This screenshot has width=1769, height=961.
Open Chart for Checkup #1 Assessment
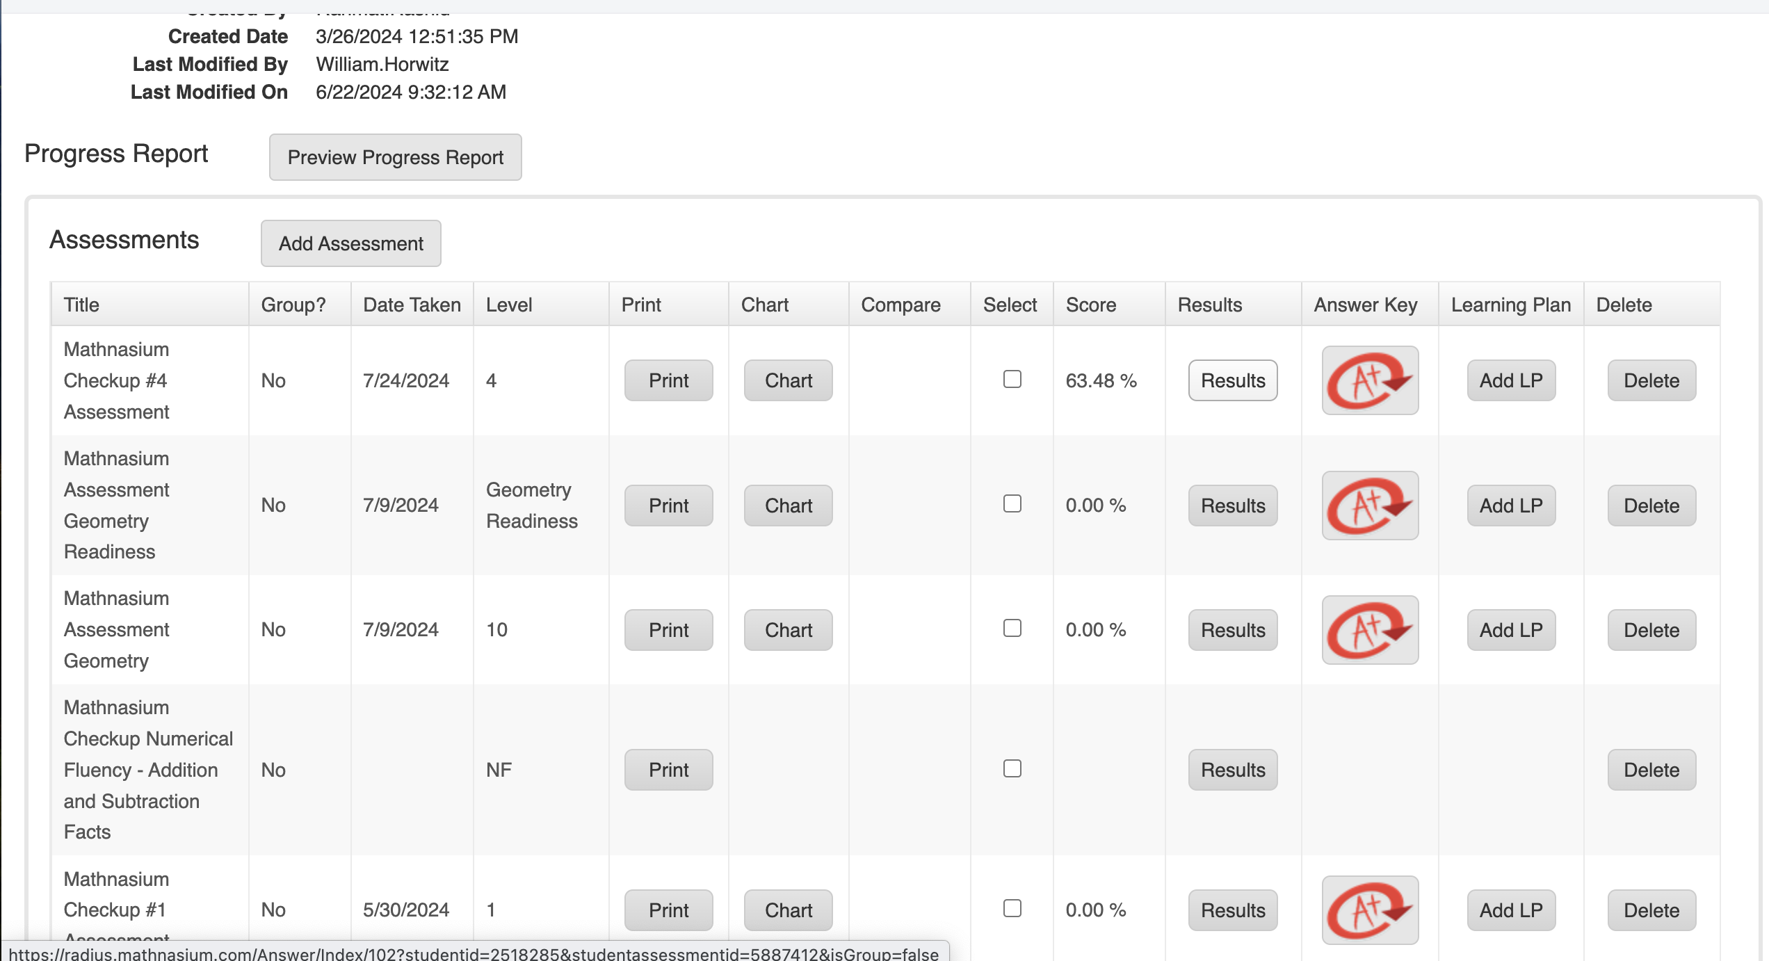(x=788, y=910)
